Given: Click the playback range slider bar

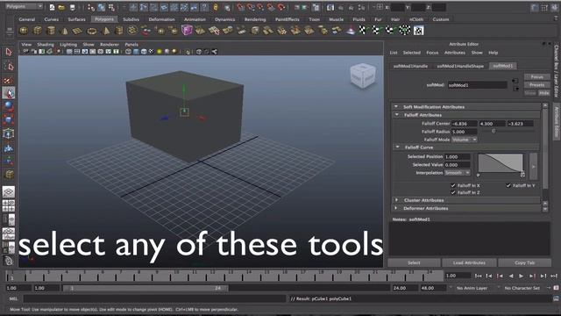Looking at the screenshot, I should [x=146, y=288].
